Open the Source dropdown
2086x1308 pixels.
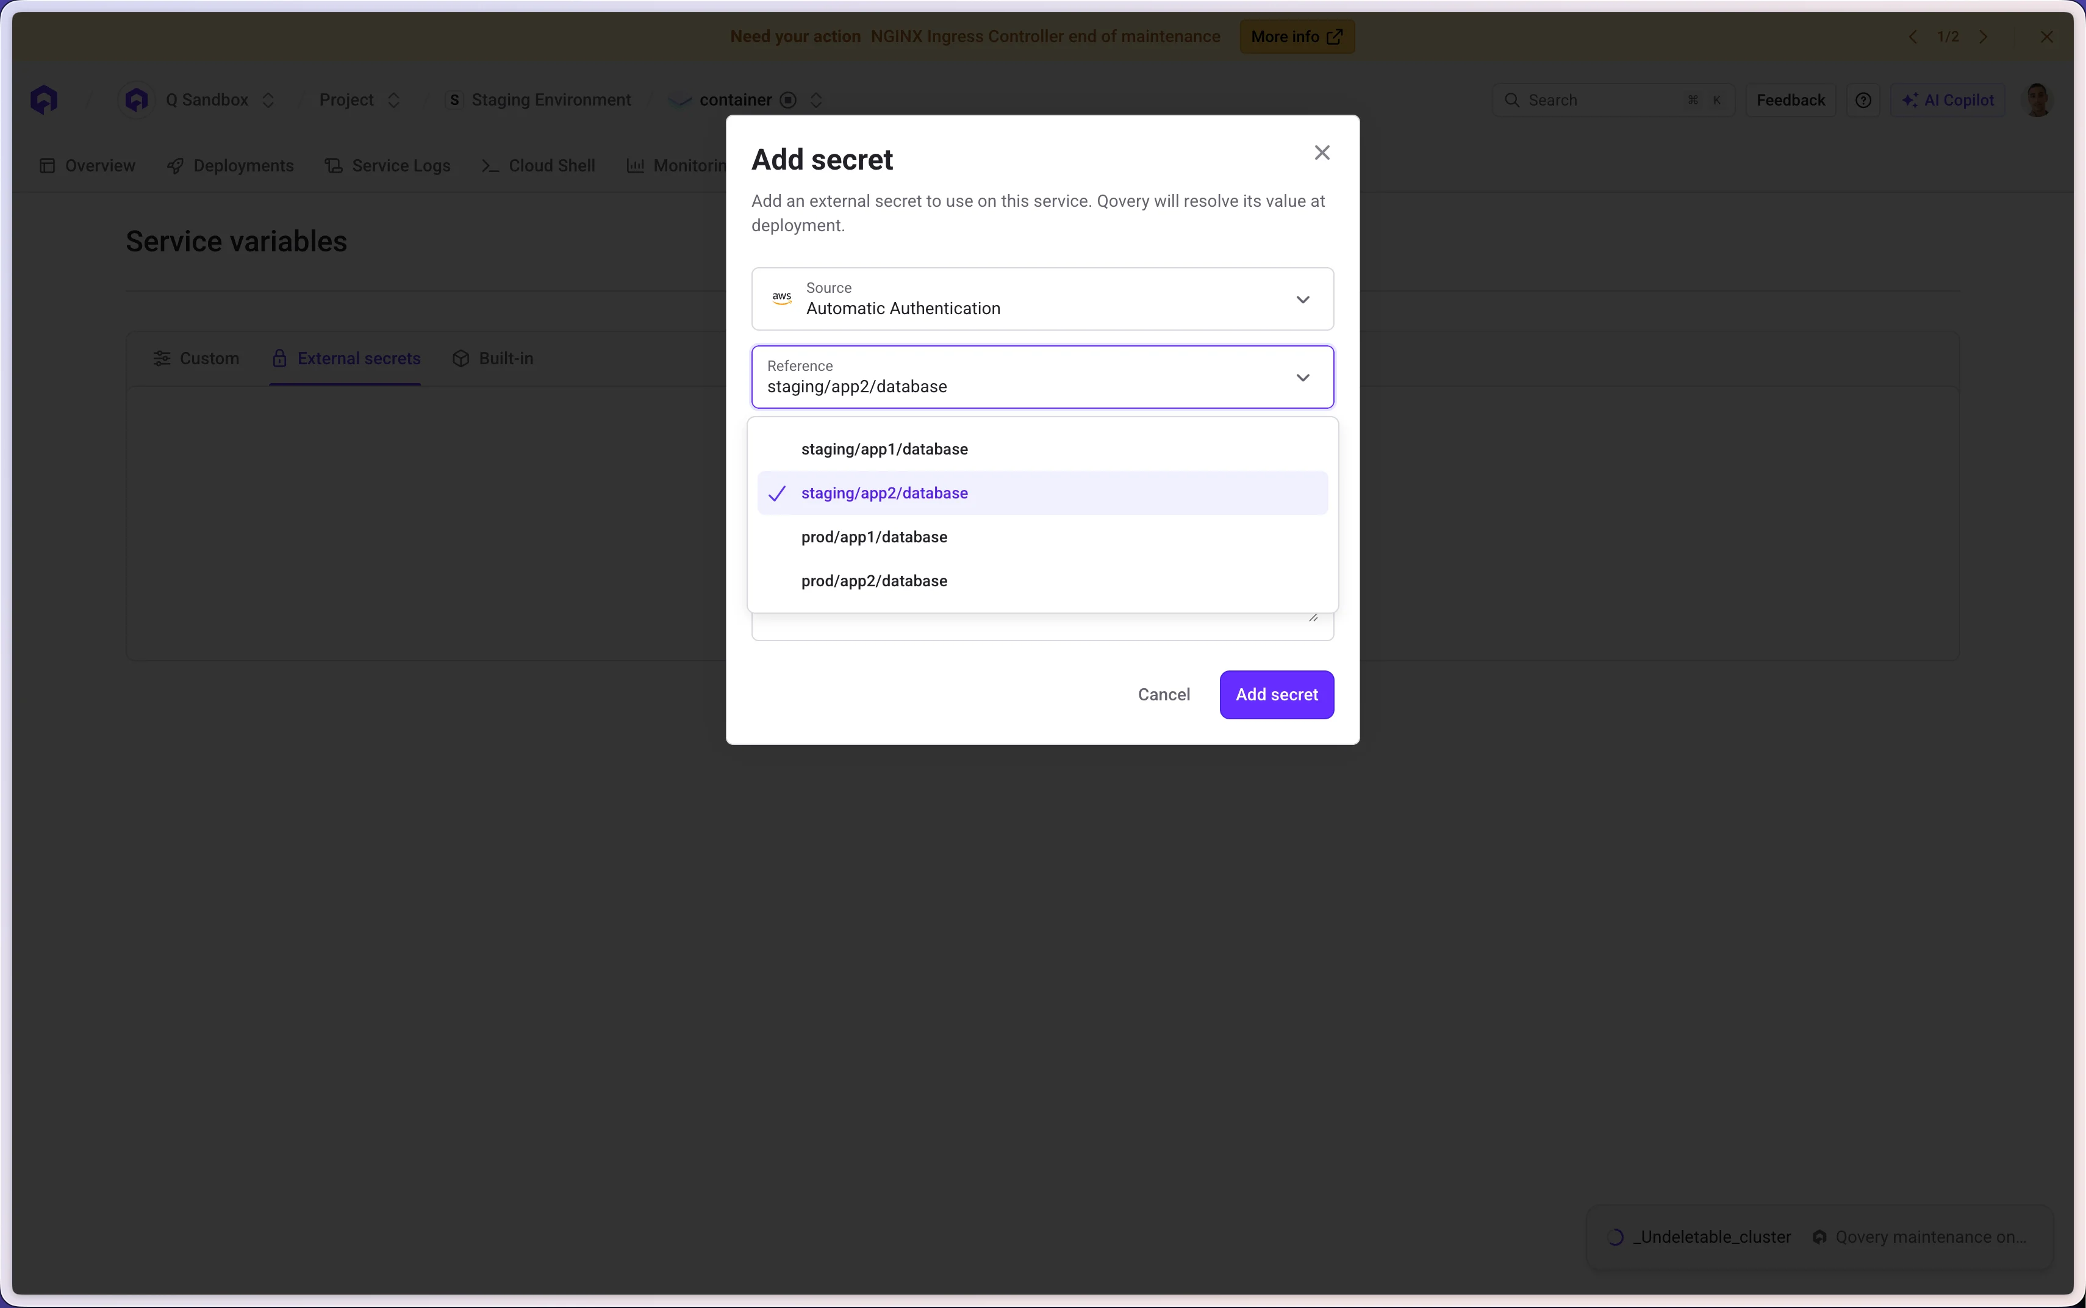pyautogui.click(x=1042, y=298)
